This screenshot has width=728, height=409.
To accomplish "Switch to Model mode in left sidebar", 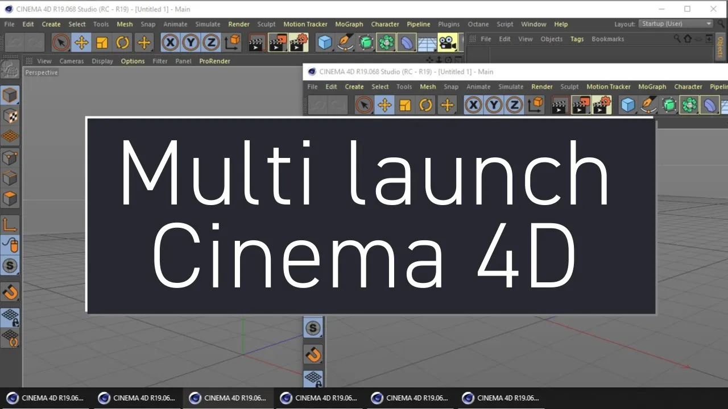I will (x=10, y=95).
